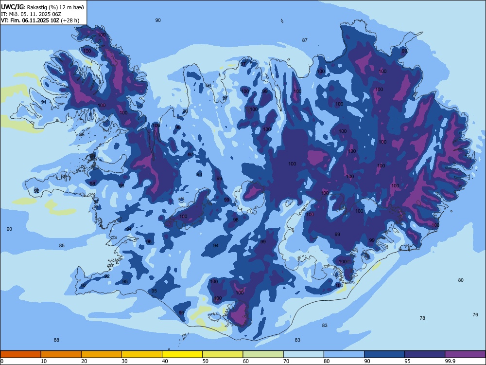Screen dimensions: 486x365
Task: Click the purple 99.9+ legend color swatch
Action: (x=465, y=354)
